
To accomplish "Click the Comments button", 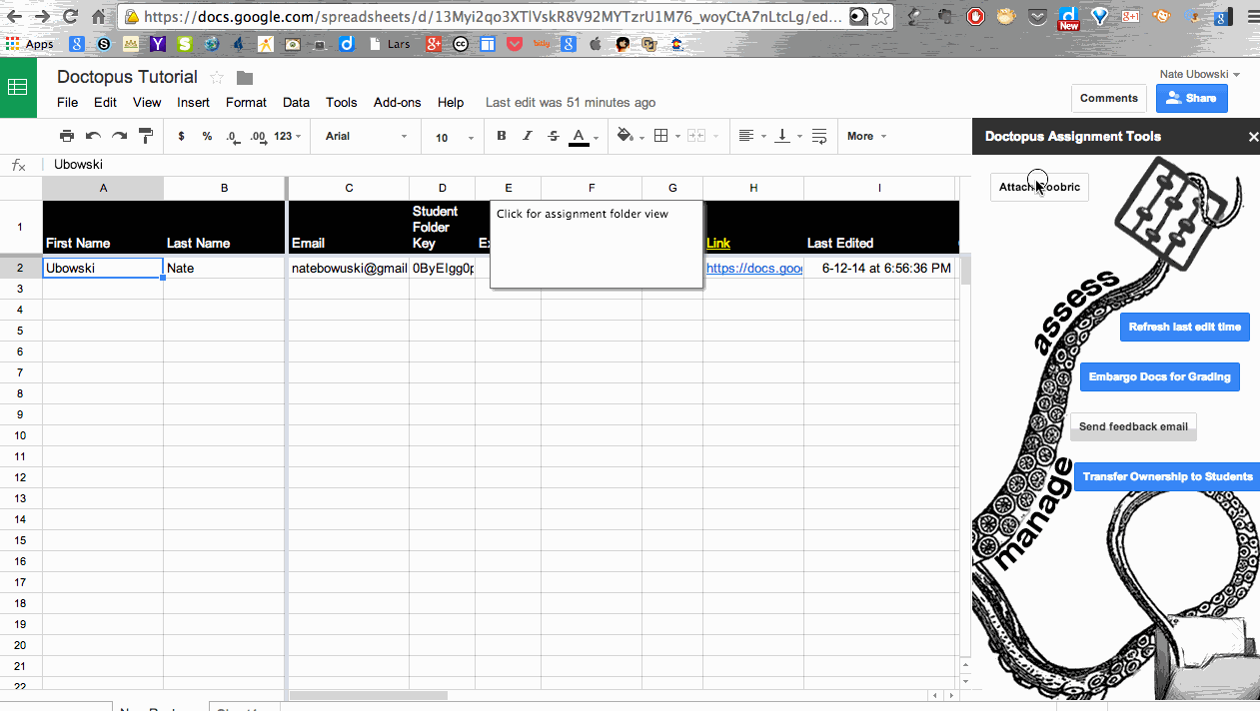I will point(1109,98).
